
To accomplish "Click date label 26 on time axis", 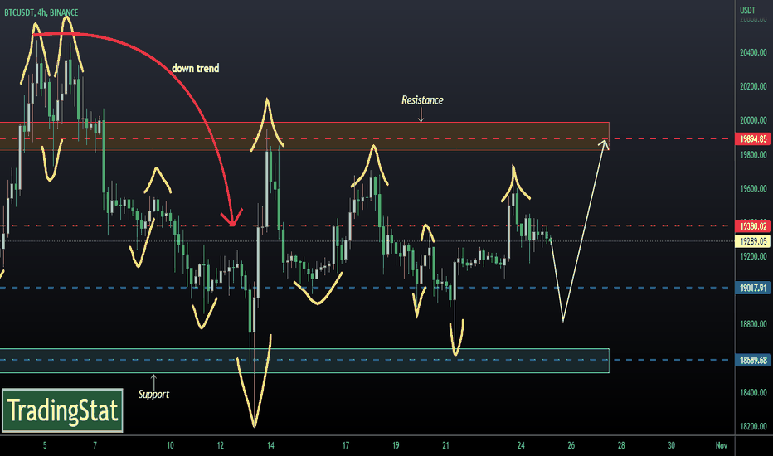I will [x=571, y=446].
